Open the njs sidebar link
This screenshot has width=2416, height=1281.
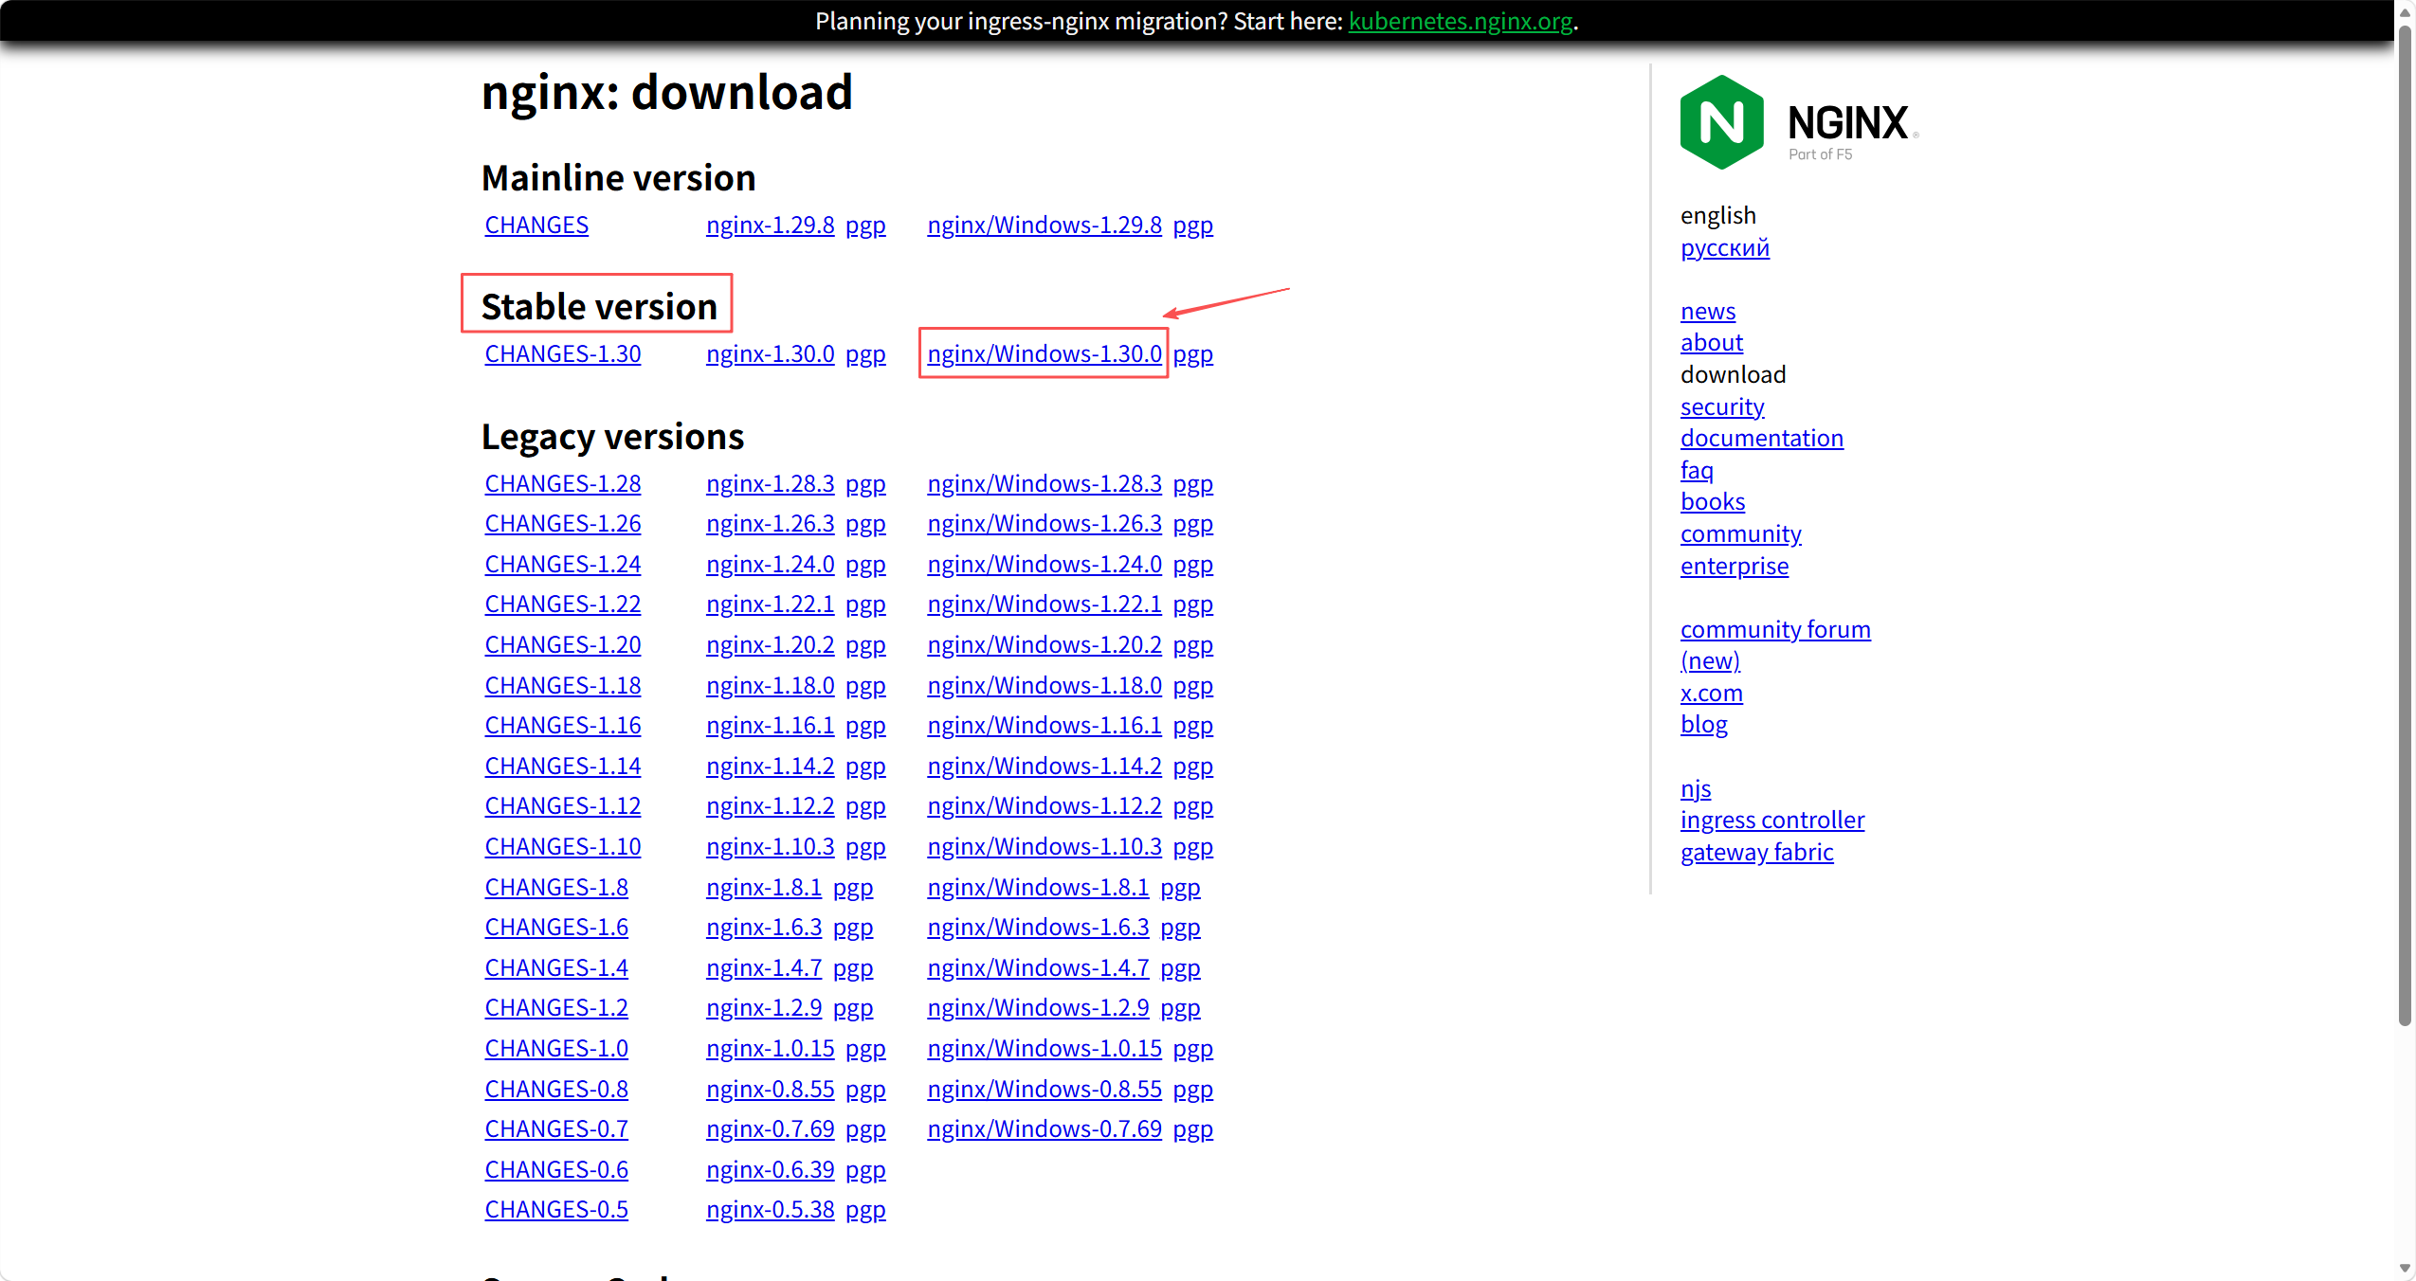[1695, 788]
